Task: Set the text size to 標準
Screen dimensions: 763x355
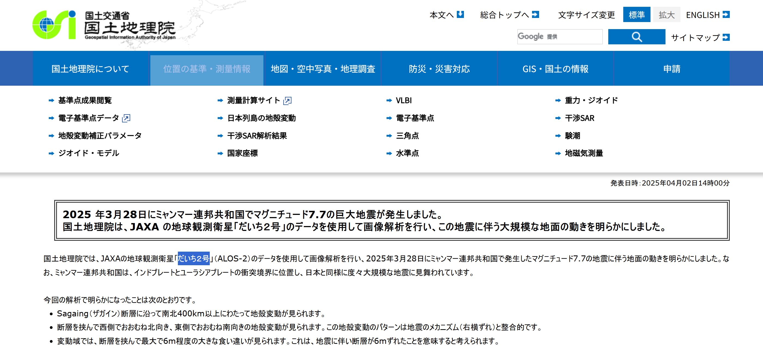Action: pos(637,14)
